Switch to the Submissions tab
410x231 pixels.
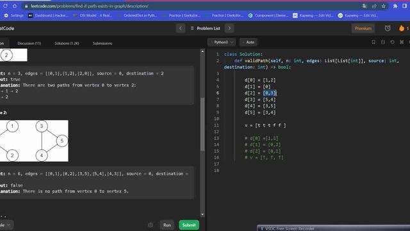tap(102, 43)
